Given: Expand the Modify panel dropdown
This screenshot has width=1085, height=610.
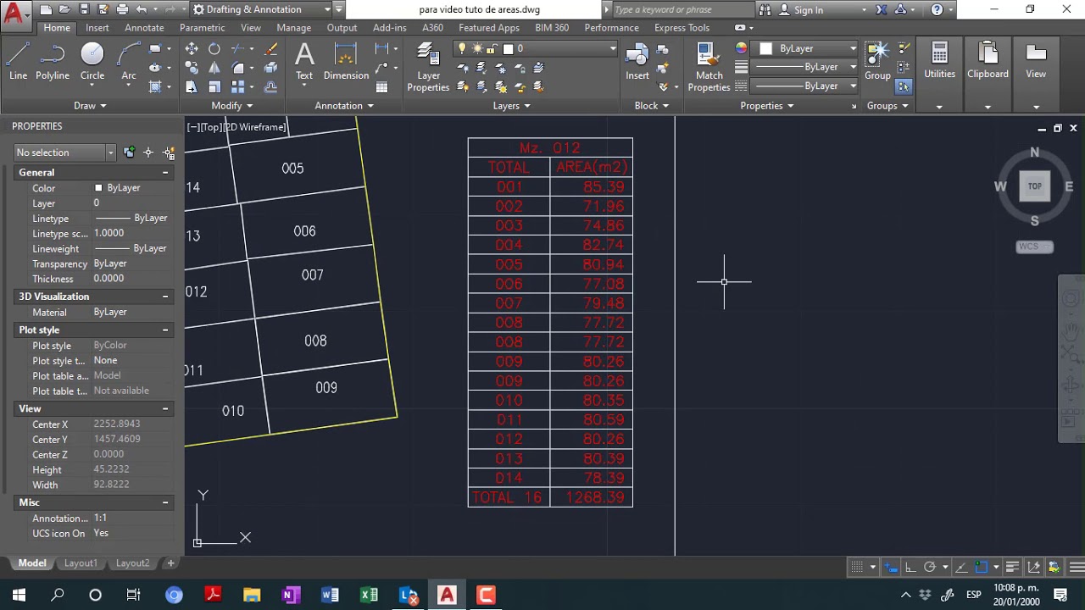Looking at the screenshot, I should click(232, 106).
